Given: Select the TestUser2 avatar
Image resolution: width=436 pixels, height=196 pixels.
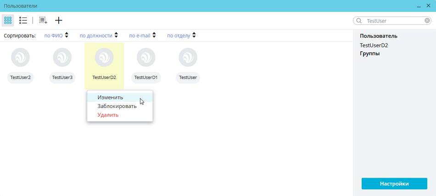Looking at the screenshot, I should click(x=20, y=58).
